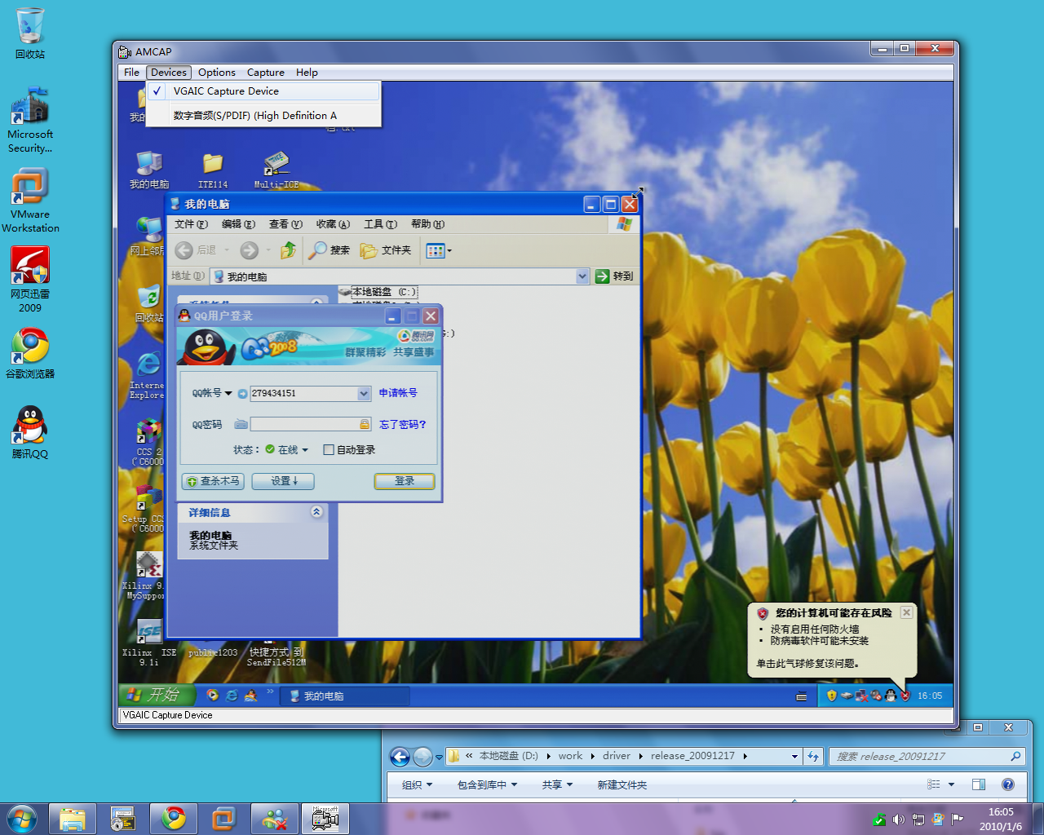The width and height of the screenshot is (1044, 835).
Task: Open the 包含到库中 dropdown
Action: [x=487, y=784]
